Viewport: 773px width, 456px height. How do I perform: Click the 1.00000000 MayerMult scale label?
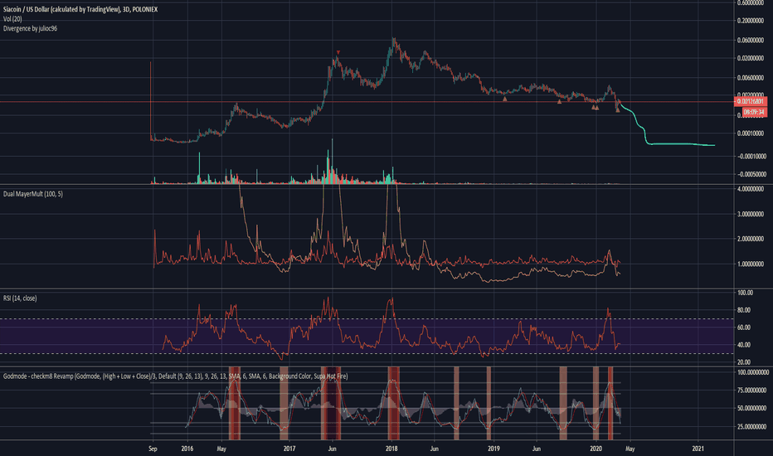(x=751, y=264)
